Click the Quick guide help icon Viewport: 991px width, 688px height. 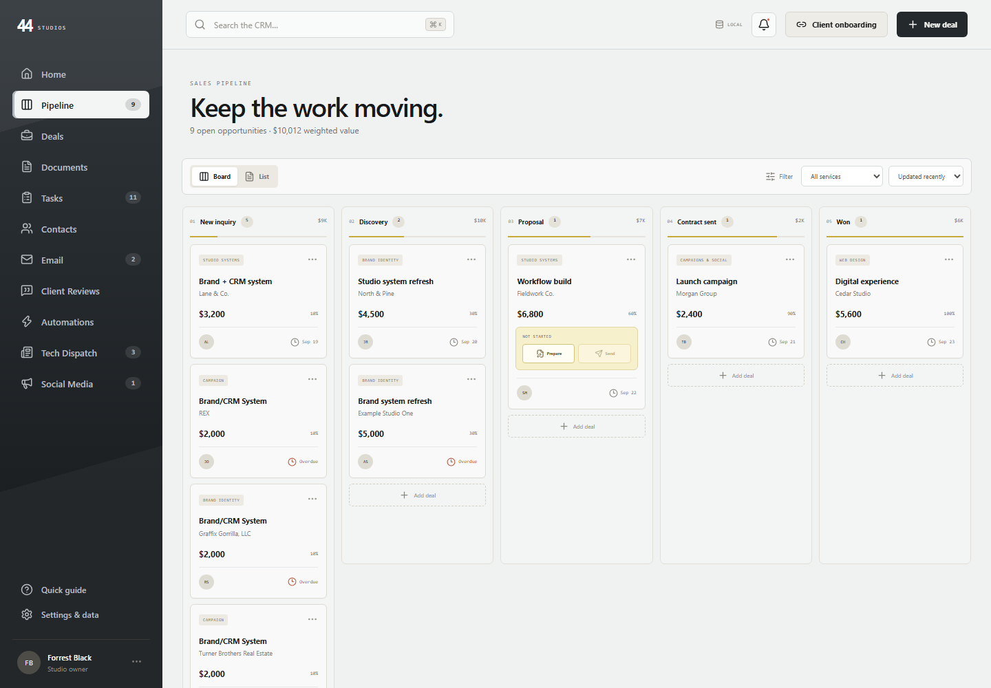click(27, 590)
